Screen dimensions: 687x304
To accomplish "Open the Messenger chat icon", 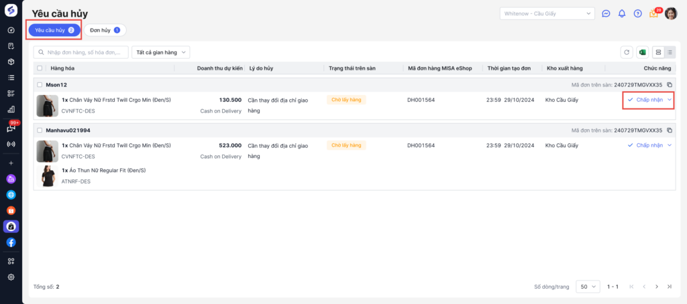I will pyautogui.click(x=606, y=13).
